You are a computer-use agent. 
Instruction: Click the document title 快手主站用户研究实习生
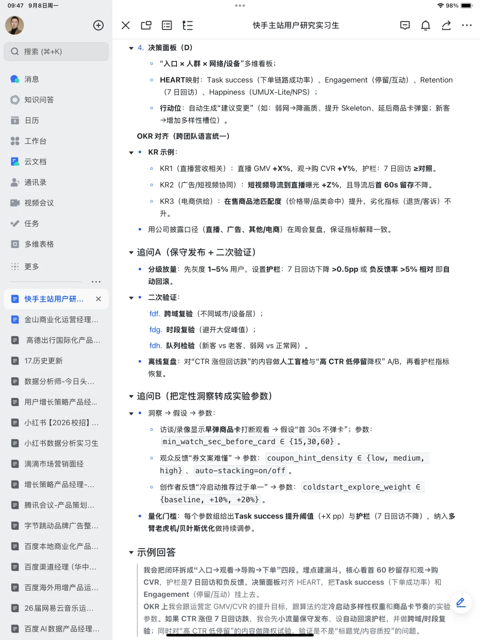click(x=296, y=25)
